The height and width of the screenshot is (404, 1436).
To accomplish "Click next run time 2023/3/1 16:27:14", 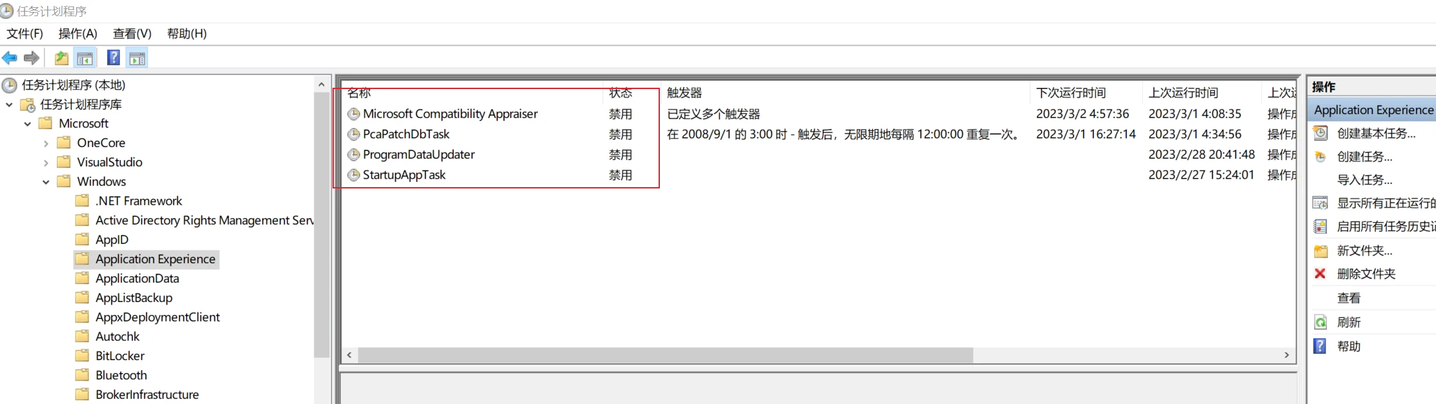I will point(1085,134).
